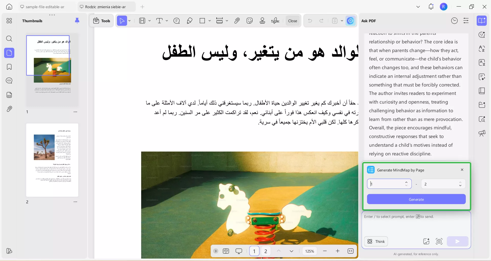
Task: Select the Text editing tool
Action: pos(160,21)
